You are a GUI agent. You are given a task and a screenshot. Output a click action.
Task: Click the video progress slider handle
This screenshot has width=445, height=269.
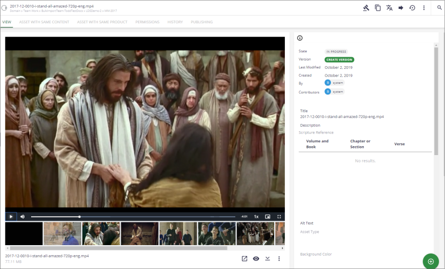[80, 217]
